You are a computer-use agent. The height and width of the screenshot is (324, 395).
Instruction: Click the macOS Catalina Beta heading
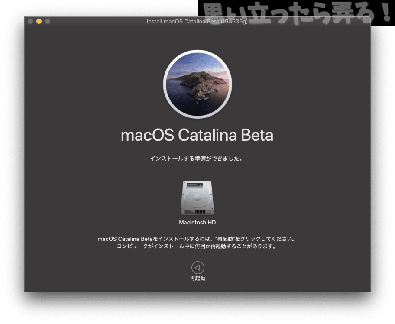pos(197,135)
